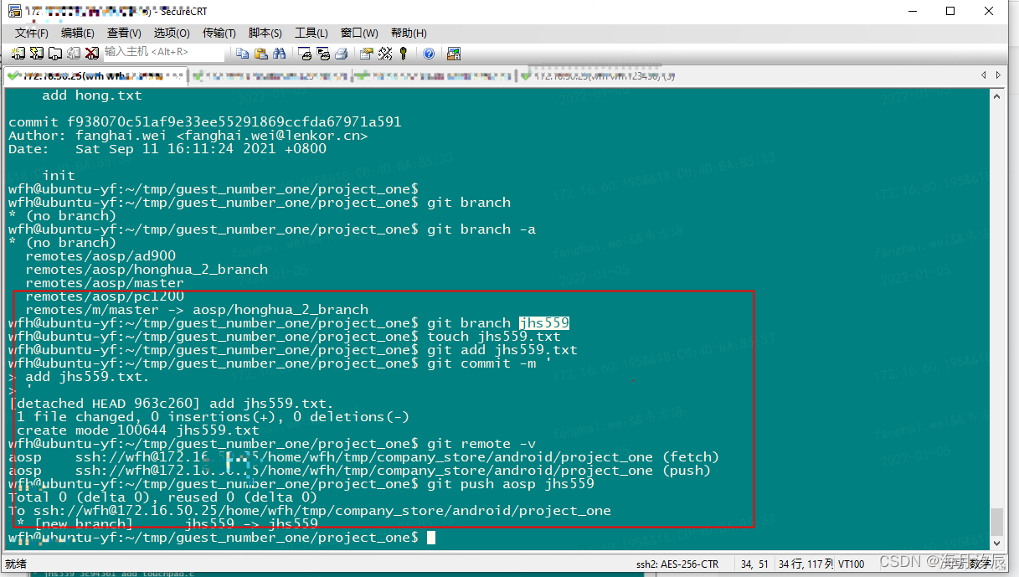
Task: Click 'git push aosp jhs559' command text
Action: pyautogui.click(x=511, y=484)
